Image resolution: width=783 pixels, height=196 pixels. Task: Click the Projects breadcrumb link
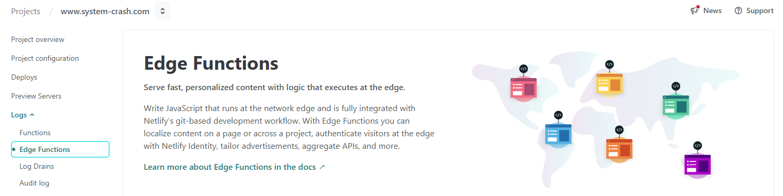click(26, 11)
